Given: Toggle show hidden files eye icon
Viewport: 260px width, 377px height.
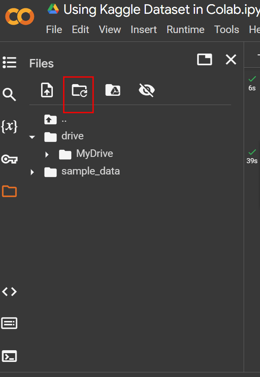Looking at the screenshot, I should (147, 90).
